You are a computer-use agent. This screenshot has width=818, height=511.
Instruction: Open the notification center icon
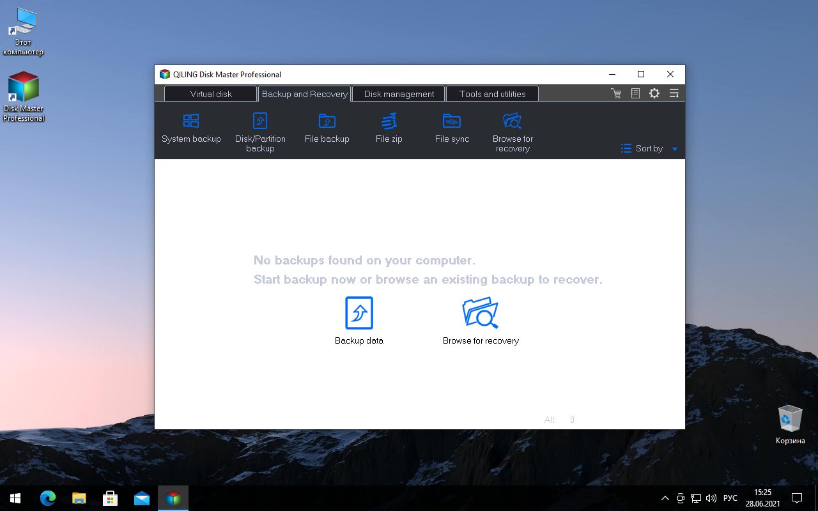pyautogui.click(x=797, y=498)
